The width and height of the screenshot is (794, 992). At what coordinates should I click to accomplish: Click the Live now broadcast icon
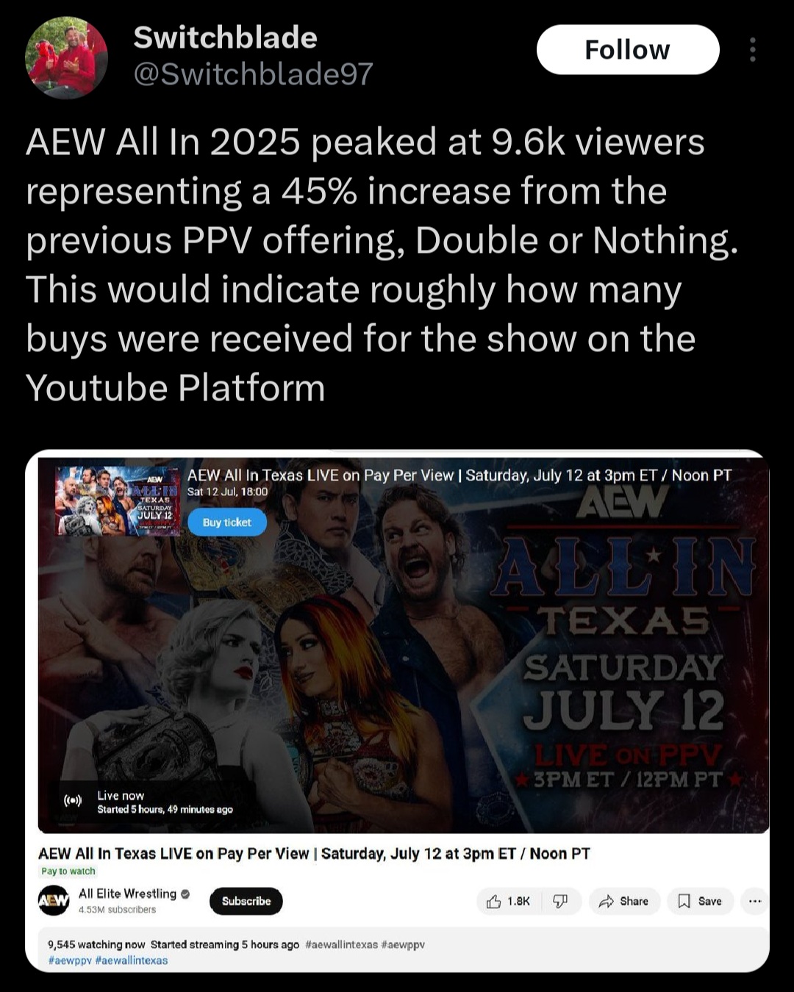tap(73, 802)
